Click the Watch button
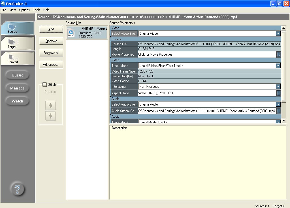The width and height of the screenshot is (290, 208). (x=18, y=101)
